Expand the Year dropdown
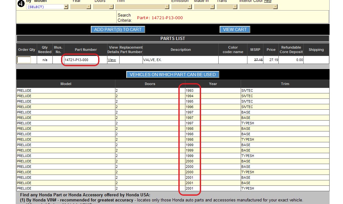343x204 pixels. coord(81,7)
